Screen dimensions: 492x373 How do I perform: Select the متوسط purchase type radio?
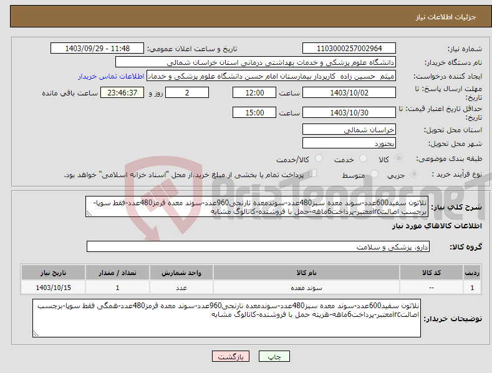(374, 174)
